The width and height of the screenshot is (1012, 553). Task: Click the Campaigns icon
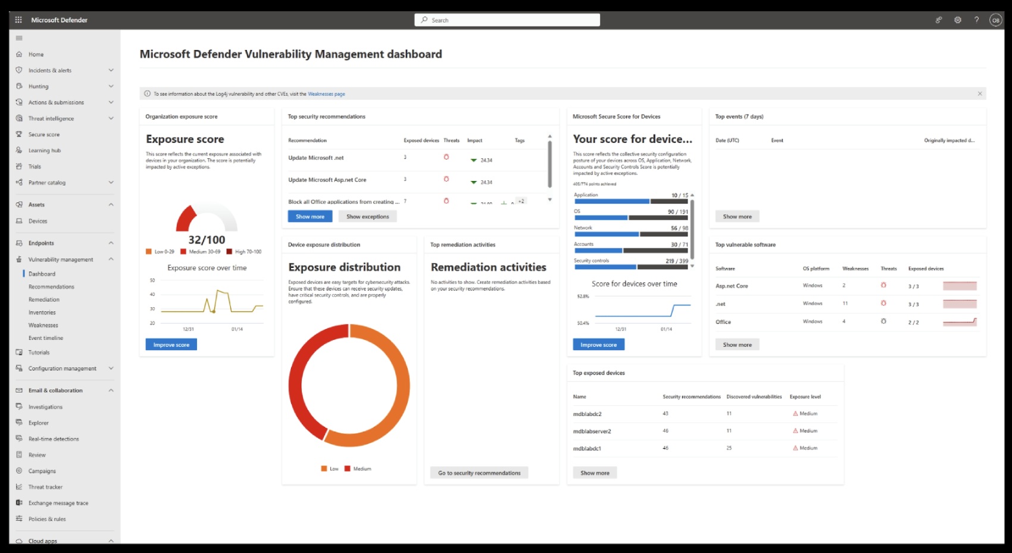coord(19,471)
